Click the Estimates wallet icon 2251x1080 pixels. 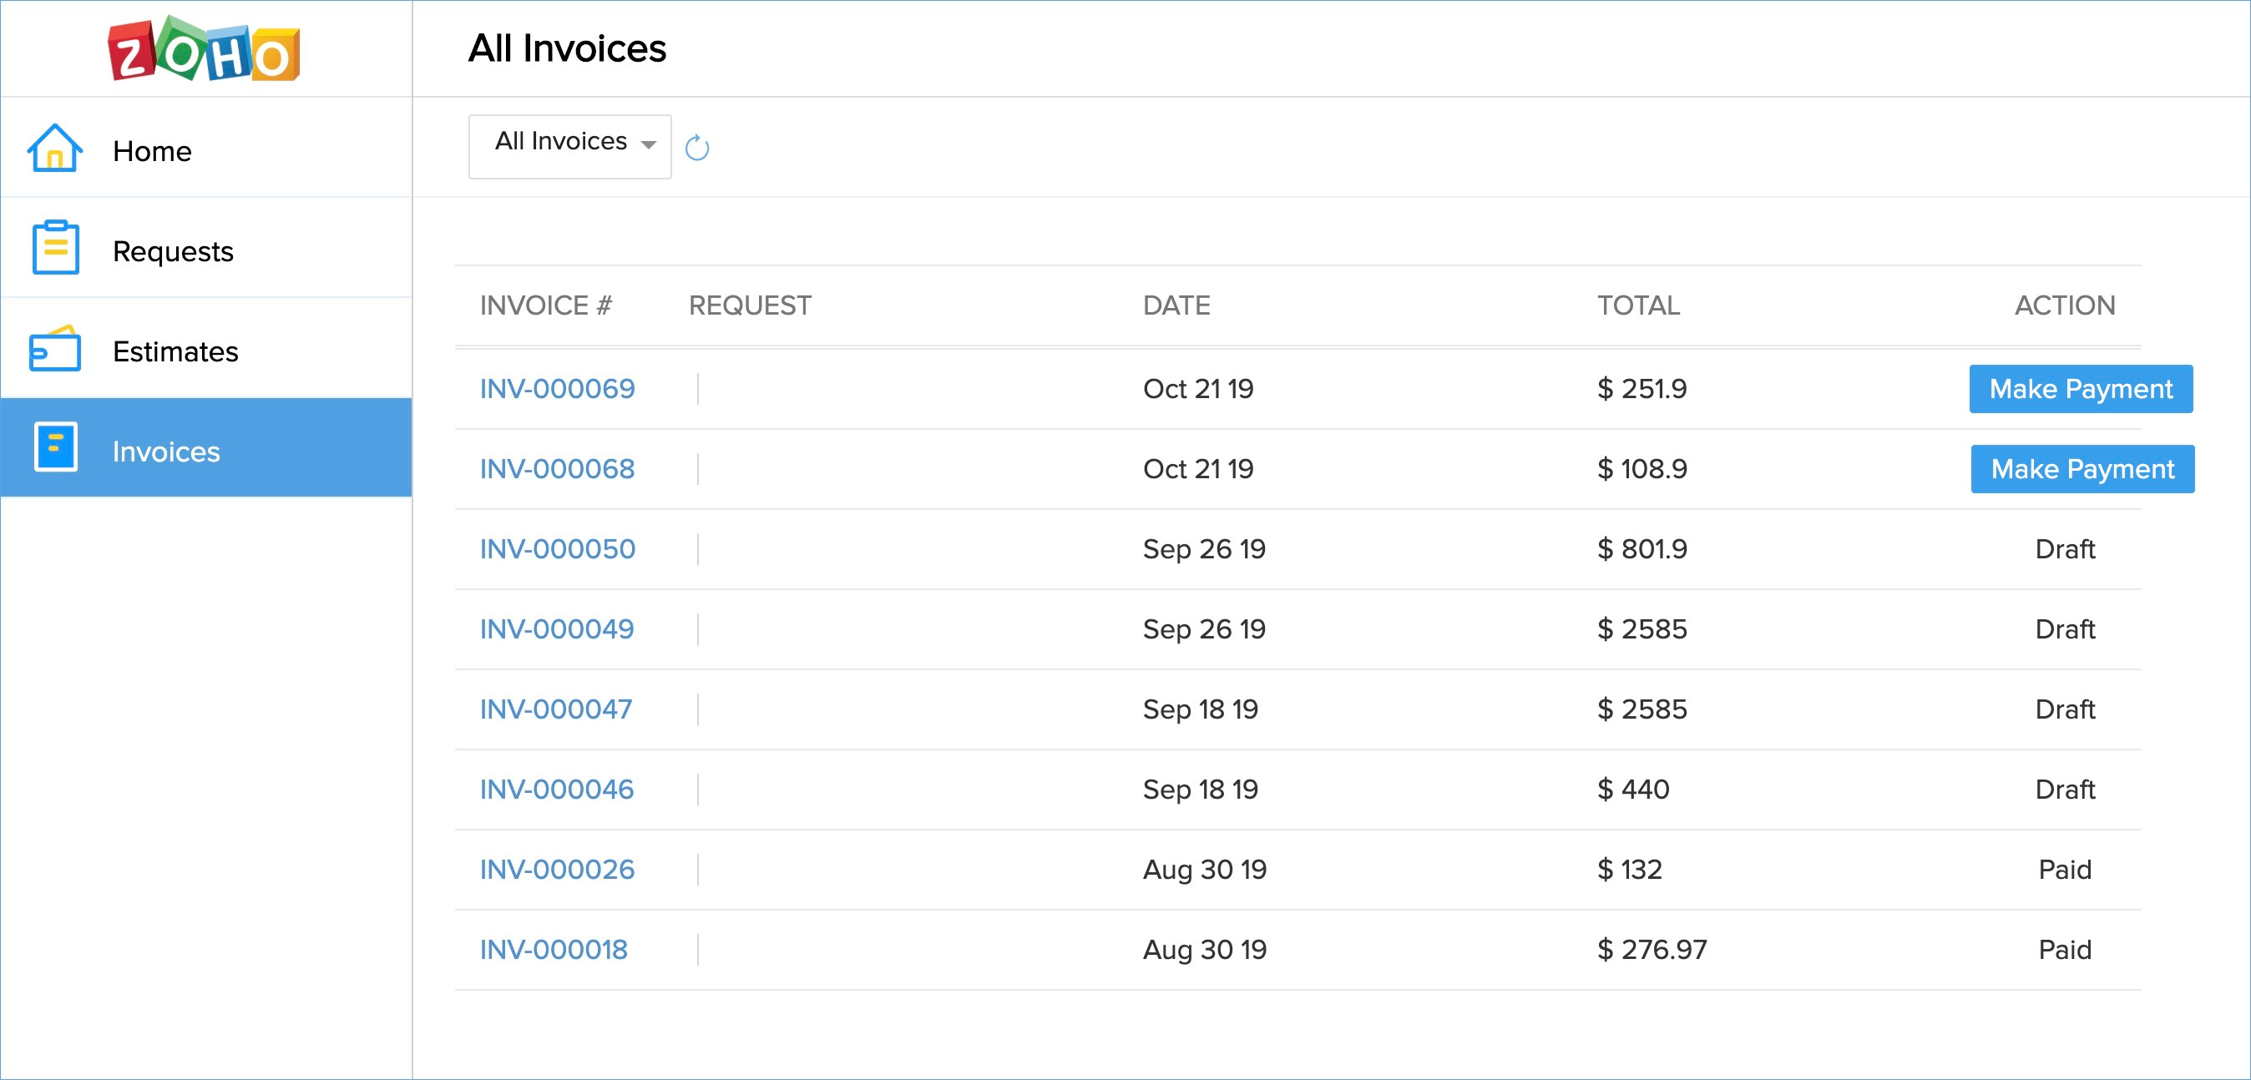point(55,350)
